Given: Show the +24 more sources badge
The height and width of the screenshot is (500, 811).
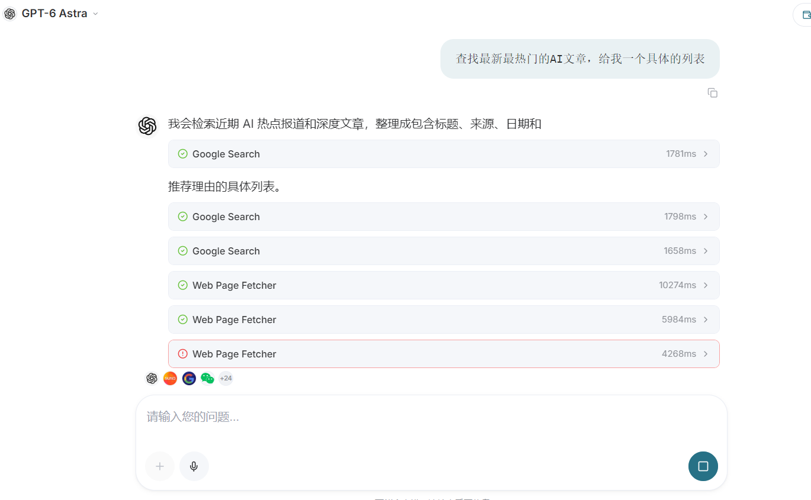Looking at the screenshot, I should [x=226, y=379].
